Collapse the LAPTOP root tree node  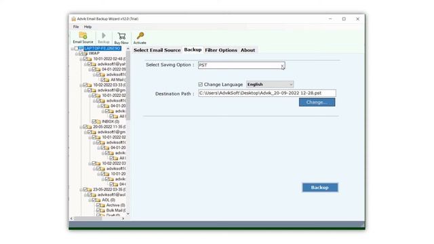point(73,49)
